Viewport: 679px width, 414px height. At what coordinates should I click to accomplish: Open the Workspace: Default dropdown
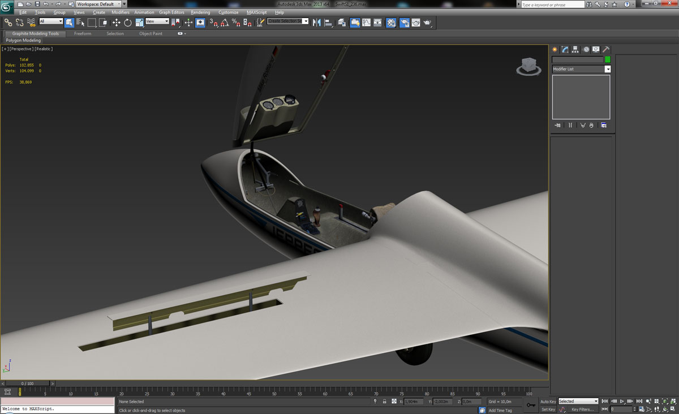click(x=99, y=4)
